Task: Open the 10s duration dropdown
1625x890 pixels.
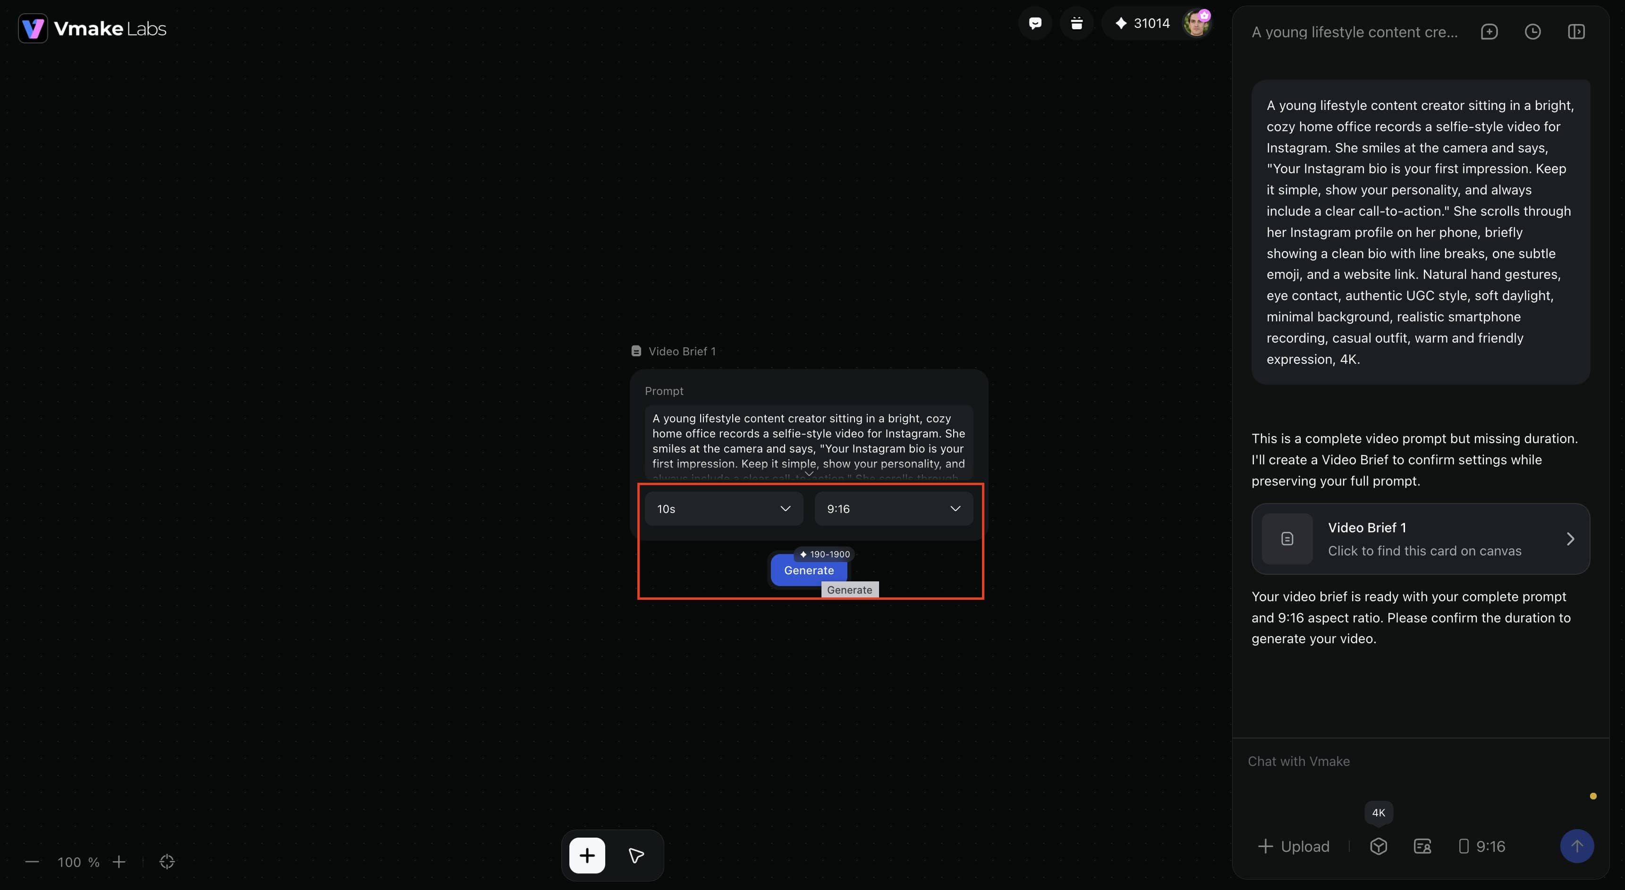Action: click(724, 508)
